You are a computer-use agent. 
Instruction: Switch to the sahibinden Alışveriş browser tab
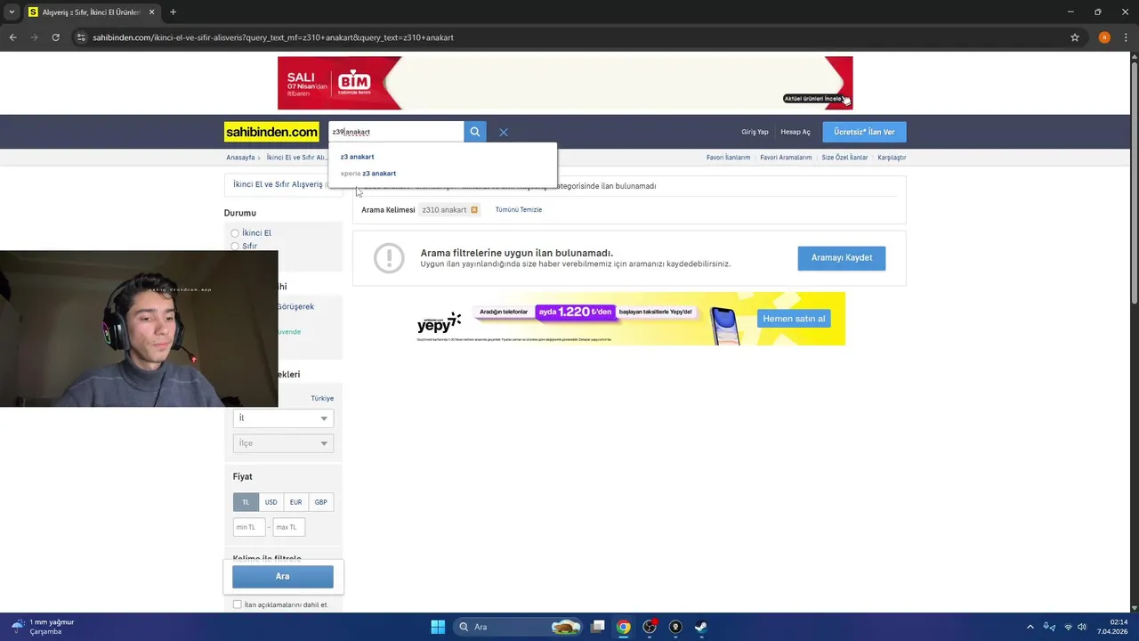pyautogui.click(x=91, y=12)
